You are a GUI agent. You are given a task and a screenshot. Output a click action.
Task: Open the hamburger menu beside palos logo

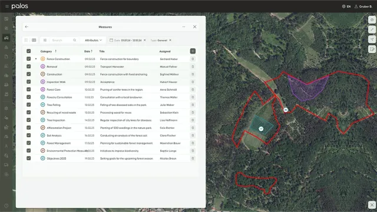click(x=7, y=6)
